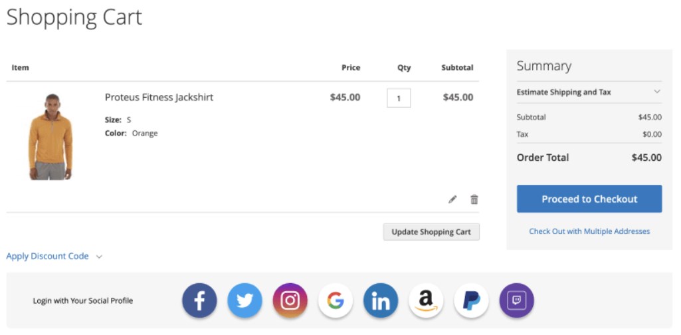The image size is (681, 335).
Task: Sign in with the PayPal icon
Action: (471, 300)
